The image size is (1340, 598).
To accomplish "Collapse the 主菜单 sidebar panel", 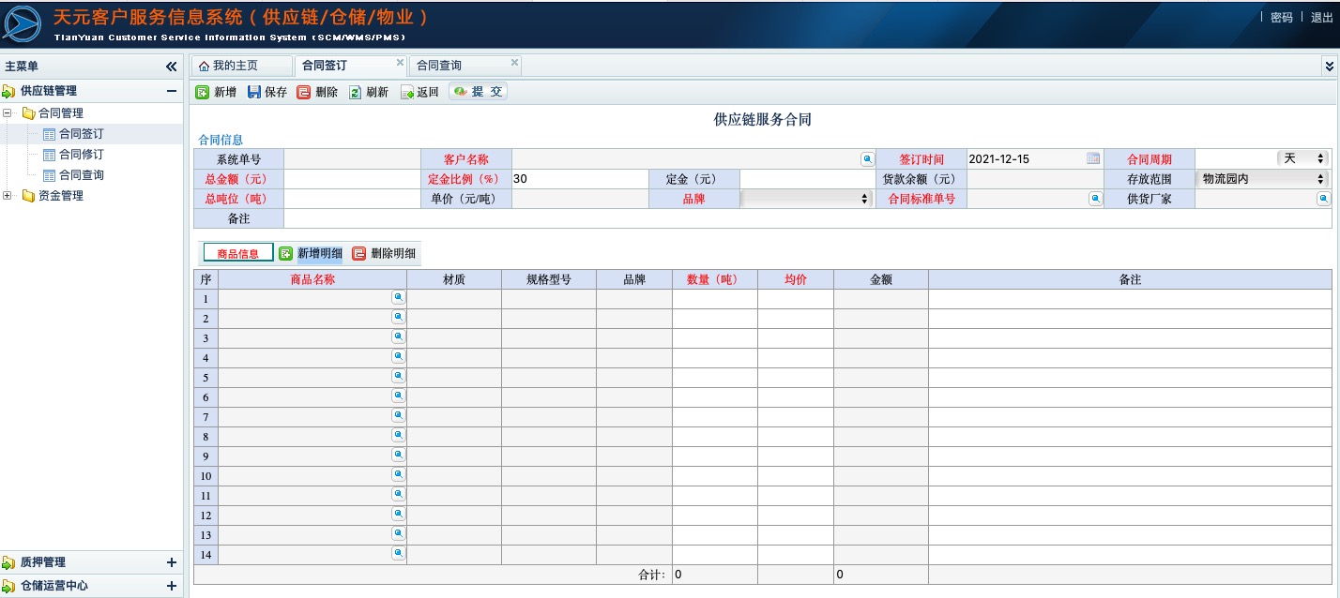I will click(x=171, y=67).
